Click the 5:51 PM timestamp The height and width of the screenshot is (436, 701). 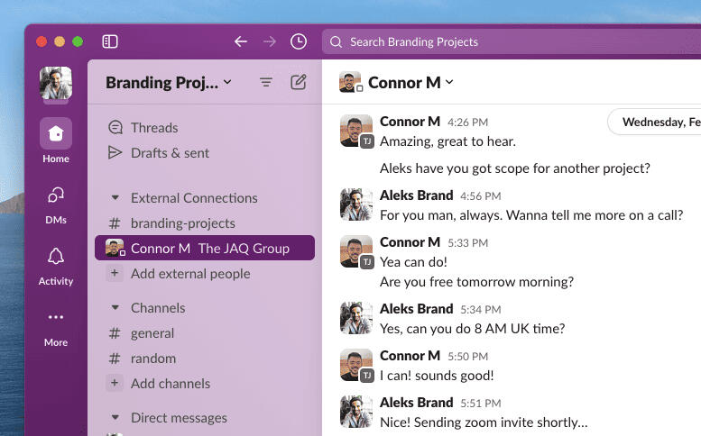481,404
